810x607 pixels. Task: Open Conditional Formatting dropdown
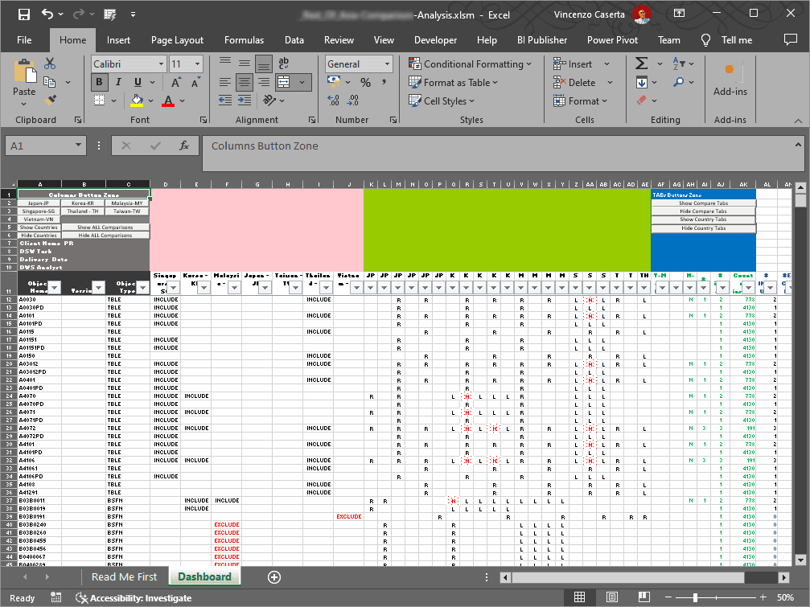pyautogui.click(x=470, y=64)
